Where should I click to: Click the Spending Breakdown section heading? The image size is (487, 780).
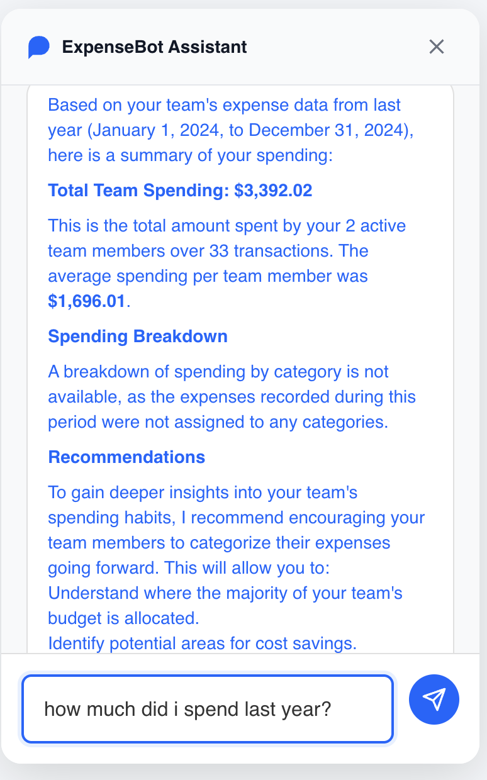137,336
